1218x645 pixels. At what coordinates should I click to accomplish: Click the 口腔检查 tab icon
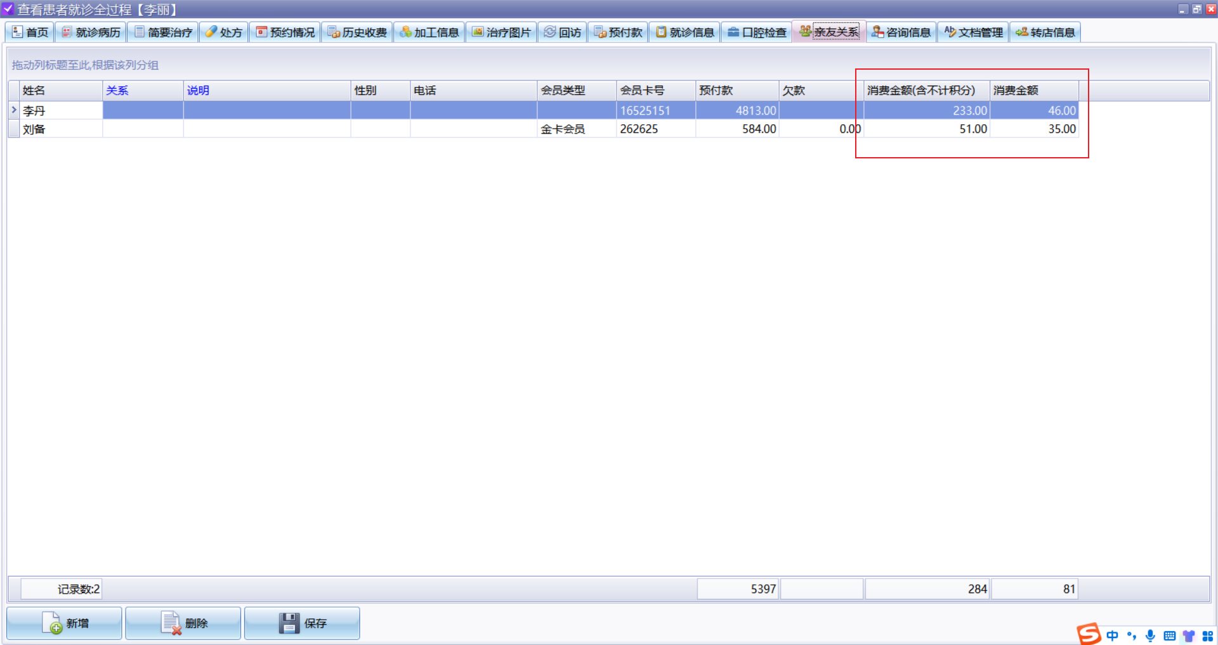733,32
